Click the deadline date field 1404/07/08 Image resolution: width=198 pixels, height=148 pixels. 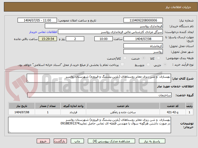(143, 39)
